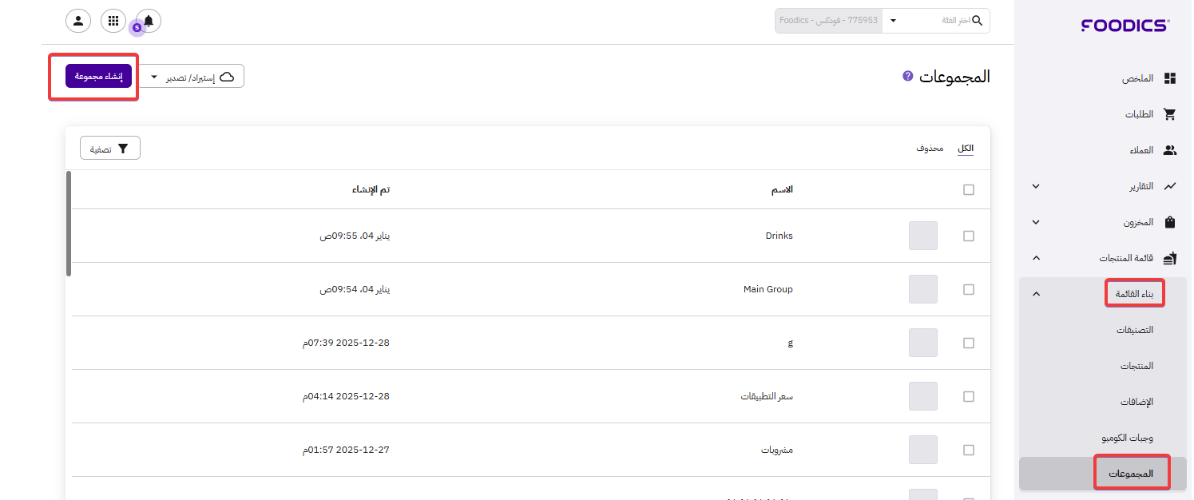Click the dashboard summary icon in sidebar
This screenshot has height=500, width=1194.
[1170, 78]
